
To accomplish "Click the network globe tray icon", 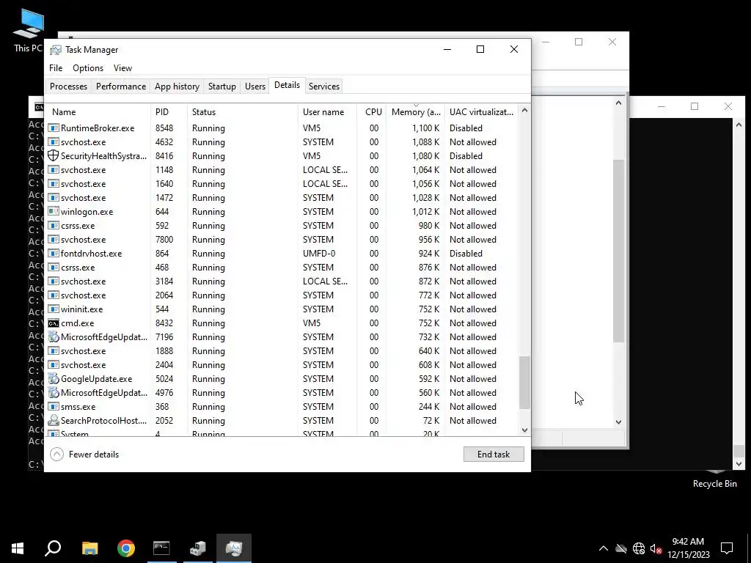I will tap(639, 548).
